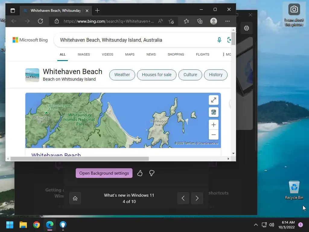Open Edge Settings and more menu
The width and height of the screenshot is (309, 232).
point(228,21)
